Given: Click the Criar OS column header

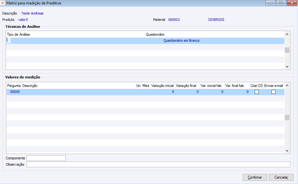Looking at the screenshot, I should (257, 86).
